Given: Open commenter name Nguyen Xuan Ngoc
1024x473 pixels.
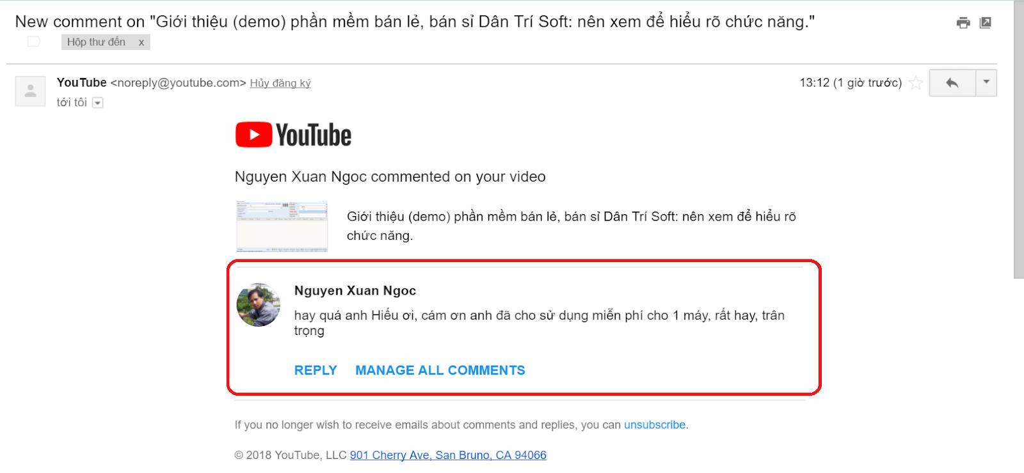Looking at the screenshot, I should point(355,291).
